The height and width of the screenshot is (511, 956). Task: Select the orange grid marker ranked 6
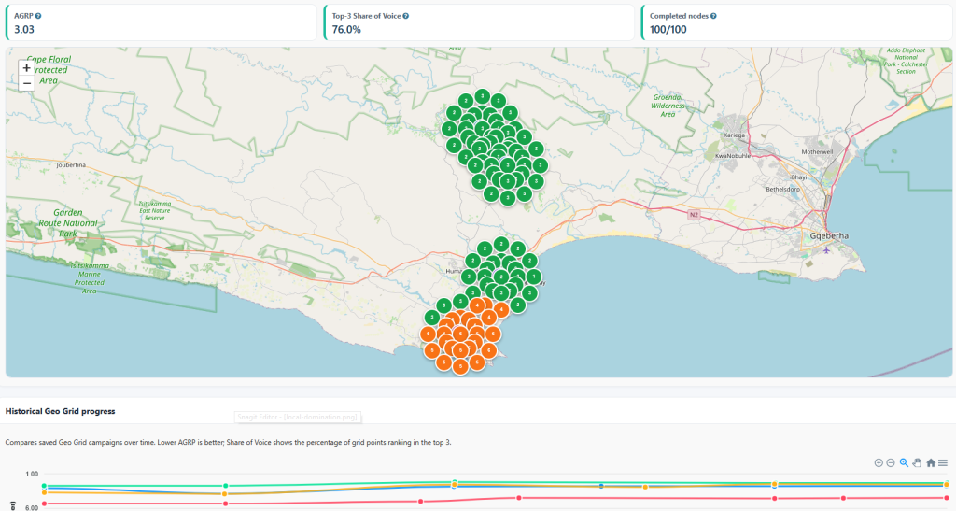[x=489, y=350]
